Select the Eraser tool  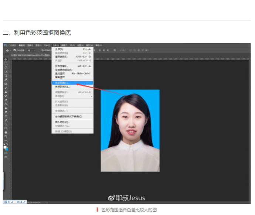click(6, 100)
